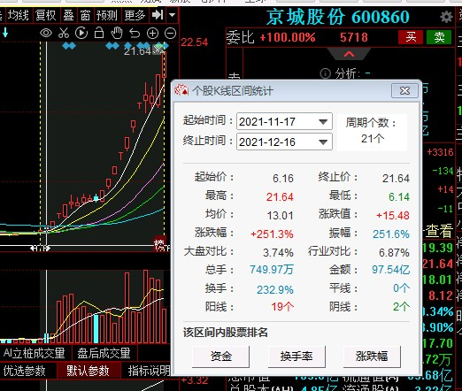462x391 pixels.
Task: Click the 涨跌值 +15.48 value
Action: (393, 216)
